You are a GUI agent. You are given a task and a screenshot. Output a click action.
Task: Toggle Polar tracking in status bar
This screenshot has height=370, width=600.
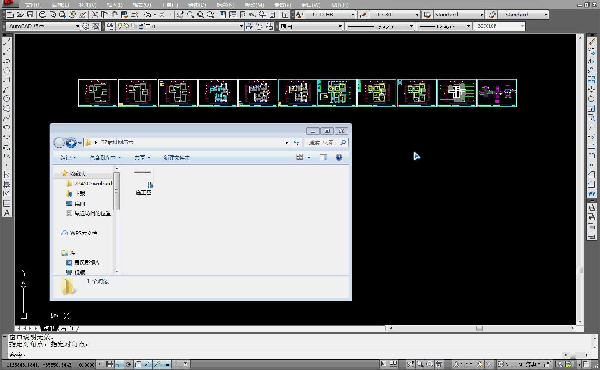(x=129, y=364)
